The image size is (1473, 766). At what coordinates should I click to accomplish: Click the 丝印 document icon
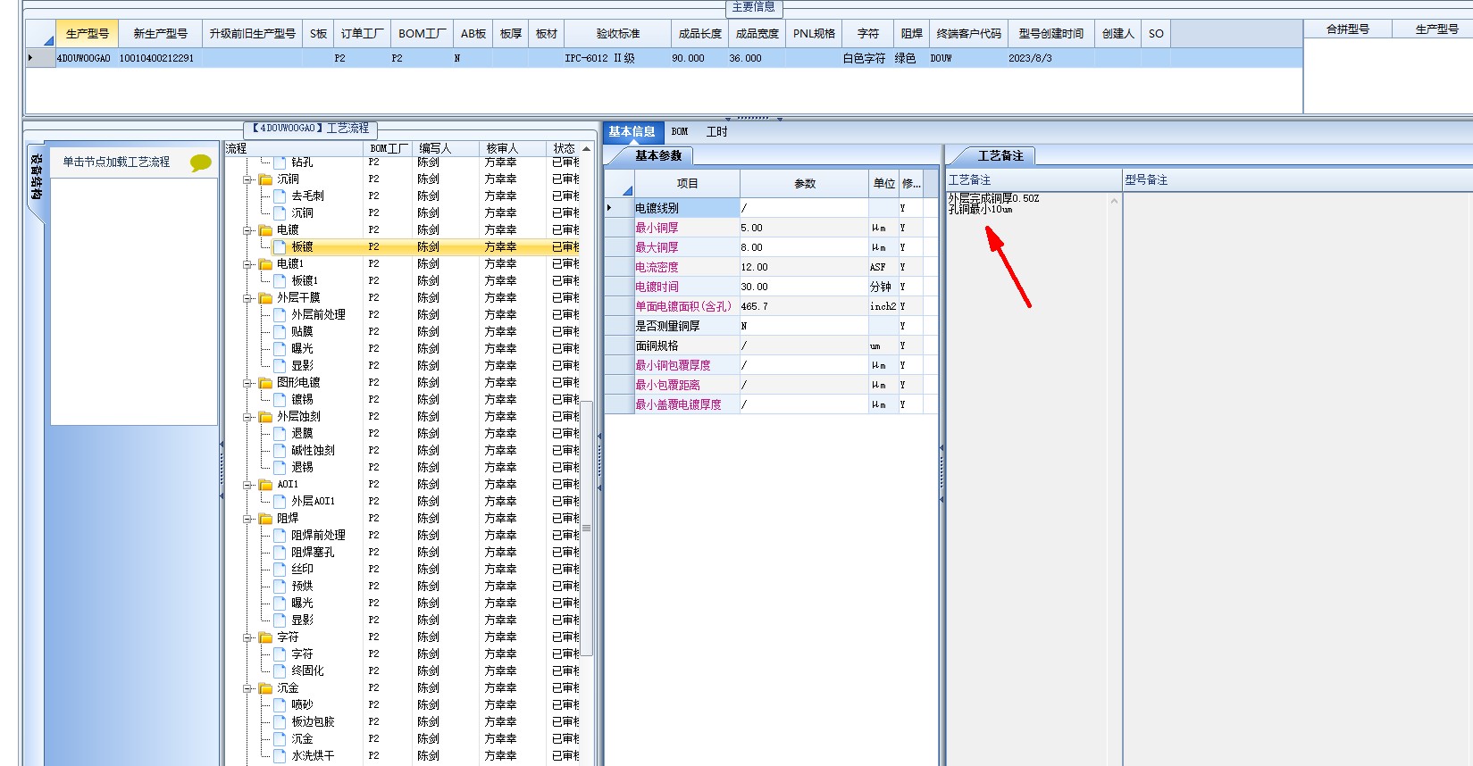tap(280, 570)
